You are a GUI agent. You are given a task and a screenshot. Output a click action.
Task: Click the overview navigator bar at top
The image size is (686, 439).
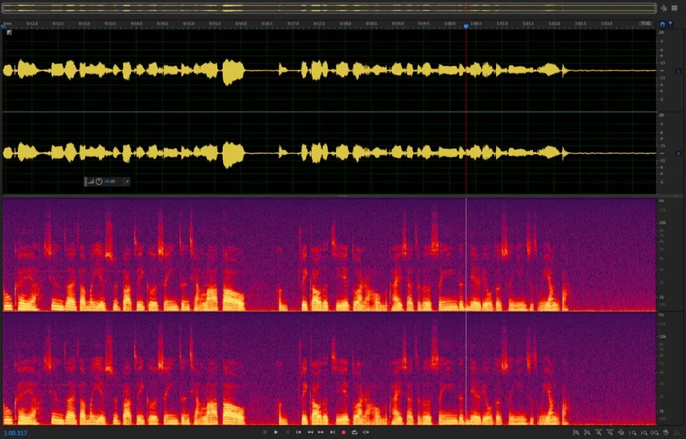[x=329, y=8]
